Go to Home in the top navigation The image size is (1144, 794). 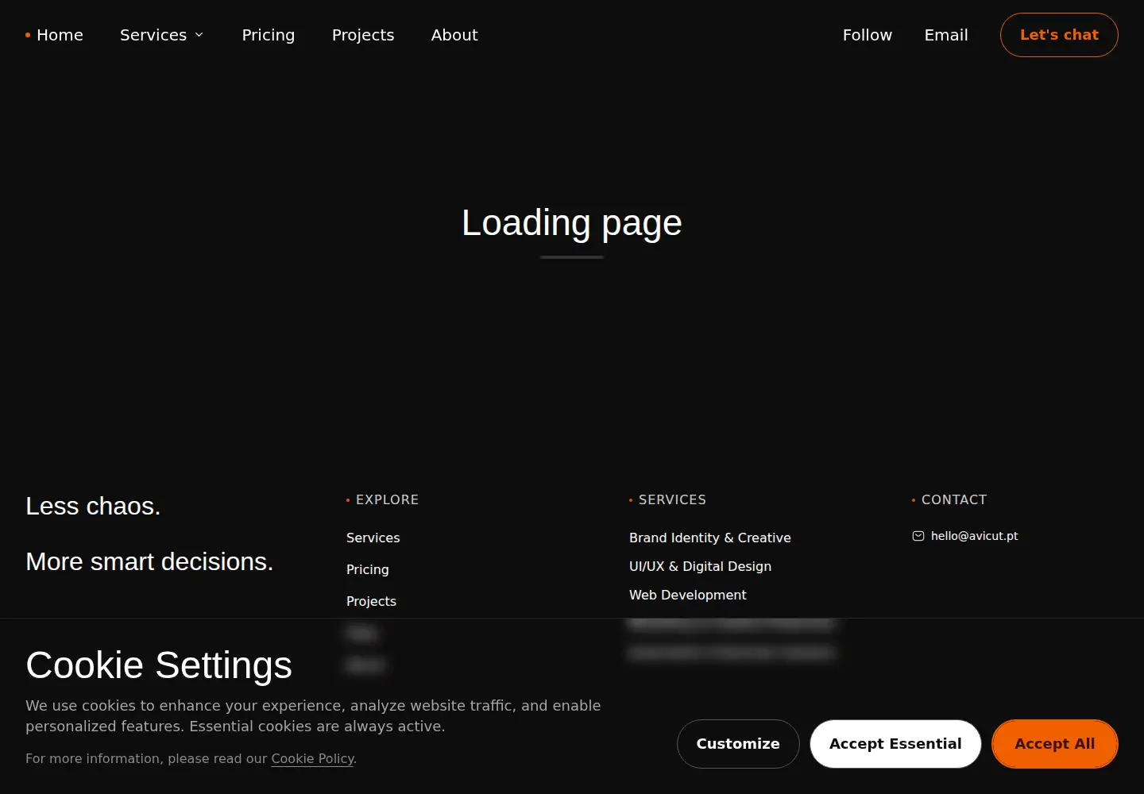coord(60,35)
